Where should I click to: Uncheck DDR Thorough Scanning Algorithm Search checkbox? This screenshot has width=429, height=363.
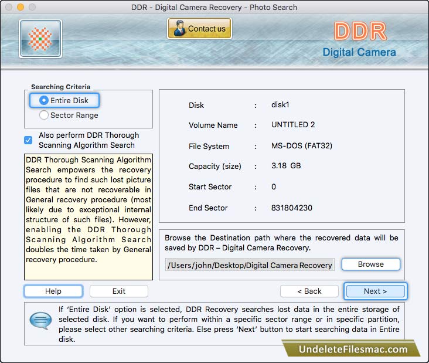point(28,140)
